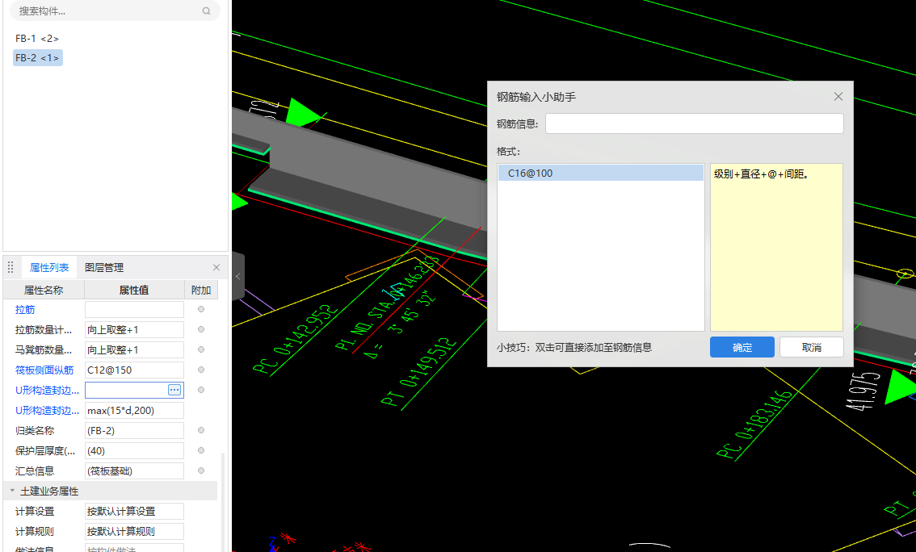Select component FB-1 <2>
916x552 pixels.
pyautogui.click(x=37, y=39)
